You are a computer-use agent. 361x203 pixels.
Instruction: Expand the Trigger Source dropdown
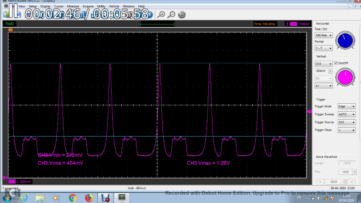tap(346, 122)
